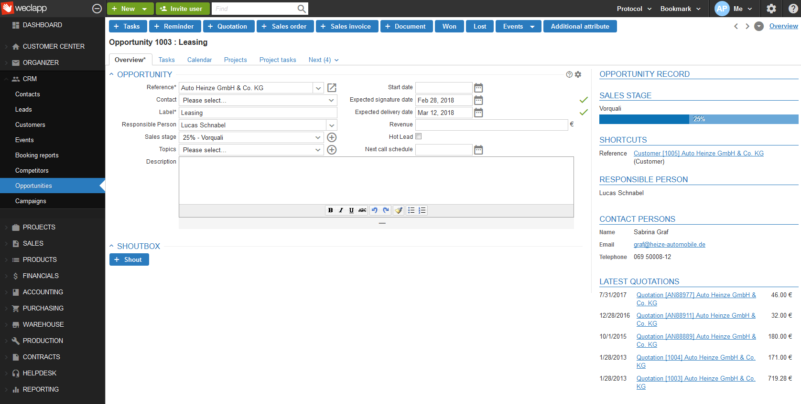
Task: Open the Expected delivery date calendar picker
Action: click(x=478, y=113)
